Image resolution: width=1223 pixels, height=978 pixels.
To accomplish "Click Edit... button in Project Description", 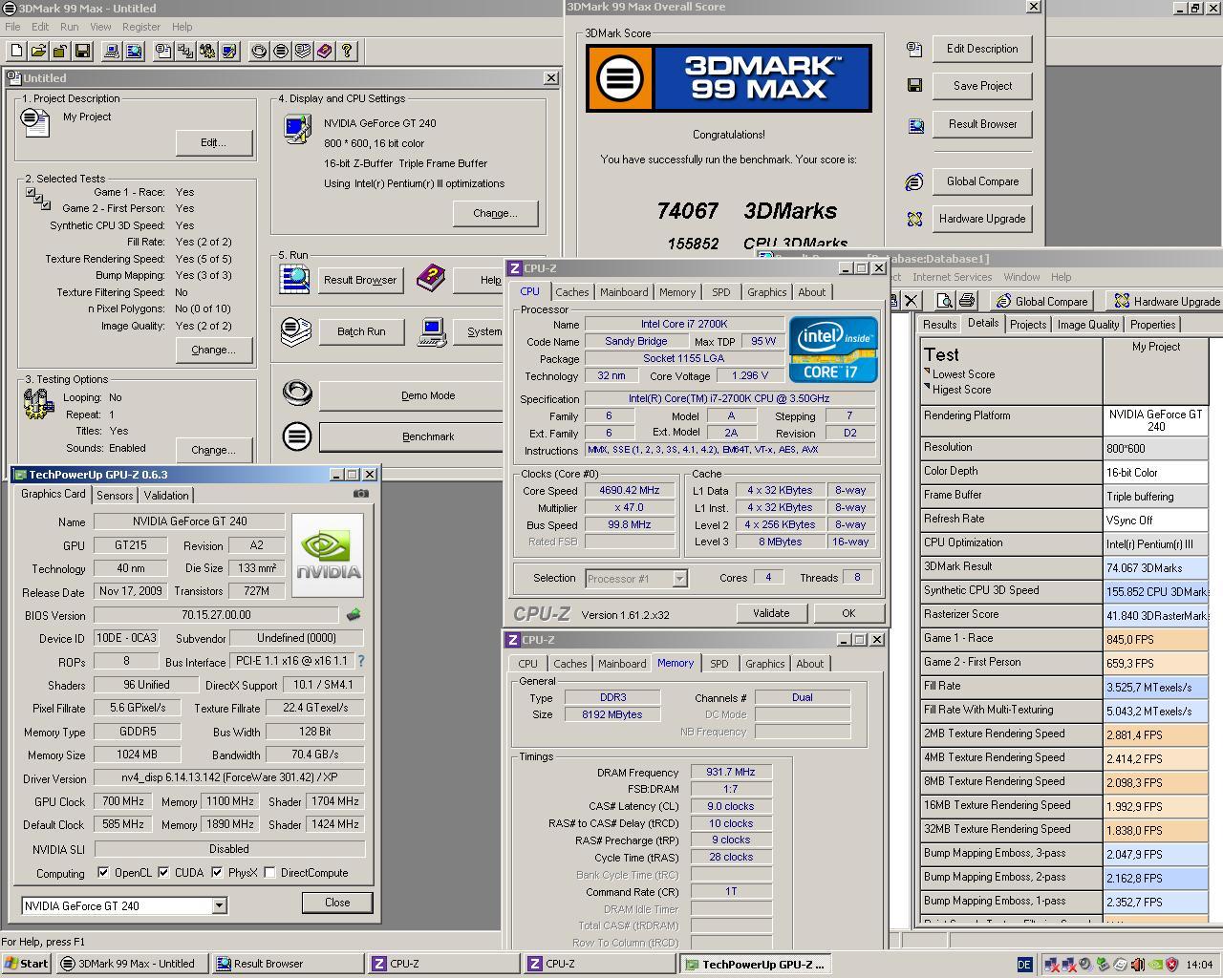I will (x=214, y=142).
